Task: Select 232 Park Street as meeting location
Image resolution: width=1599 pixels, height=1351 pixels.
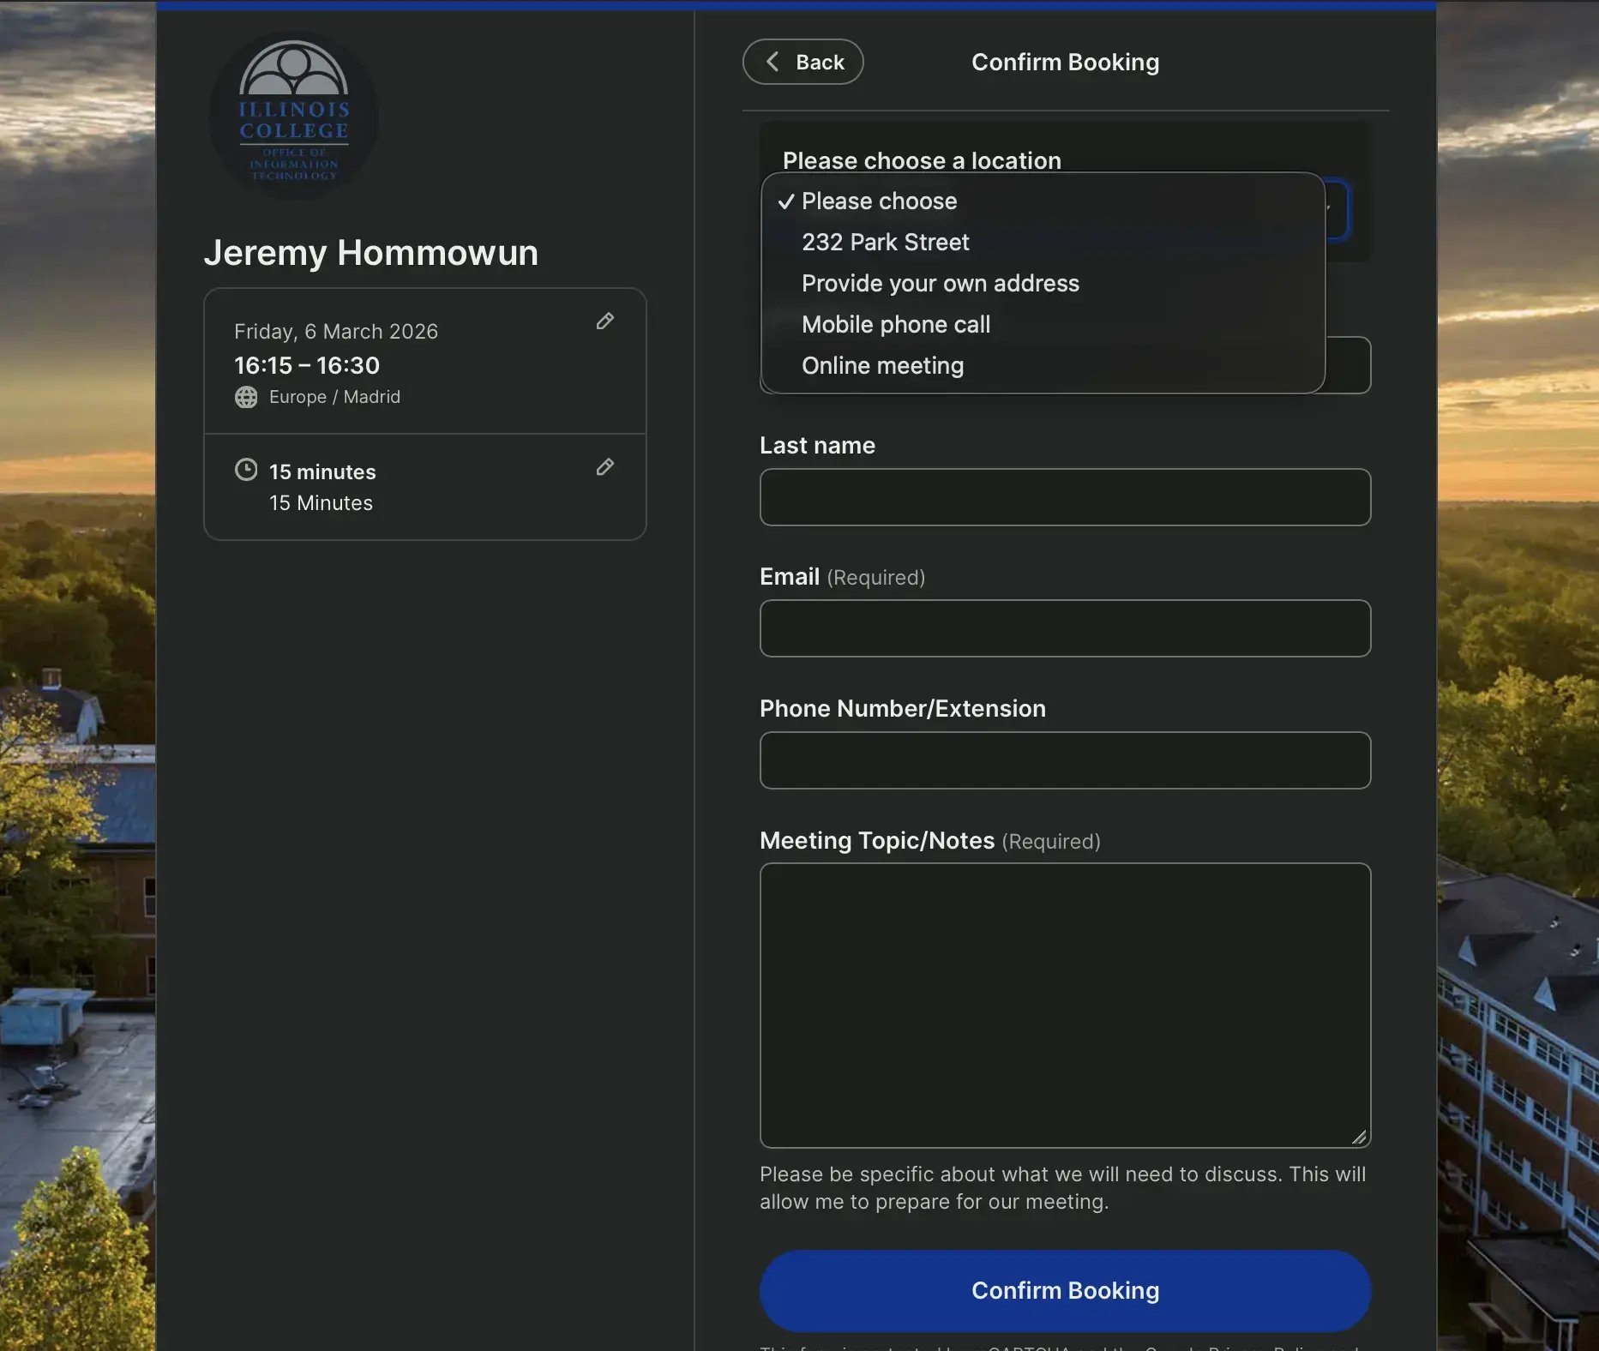Action: click(x=885, y=242)
